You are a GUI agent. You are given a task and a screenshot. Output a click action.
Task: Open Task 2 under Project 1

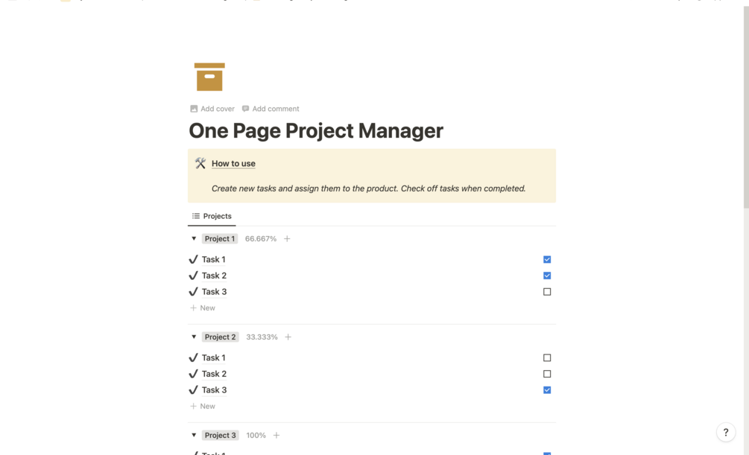coord(214,276)
